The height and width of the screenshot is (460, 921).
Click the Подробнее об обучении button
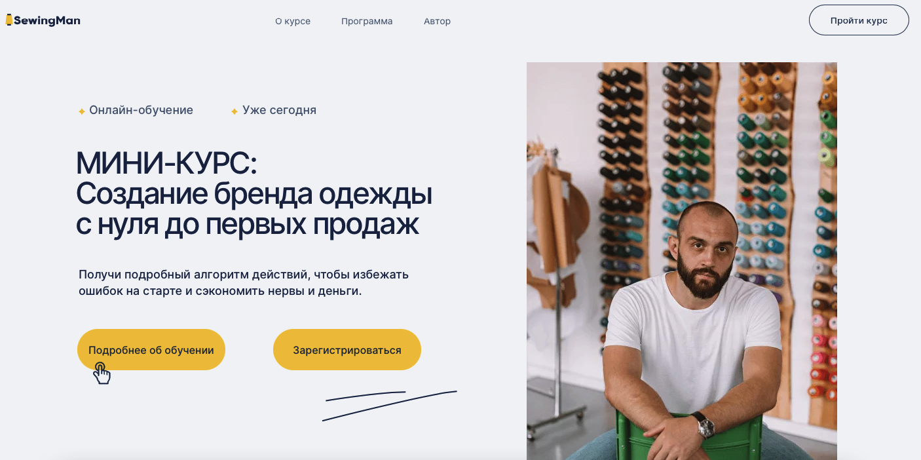click(x=151, y=350)
